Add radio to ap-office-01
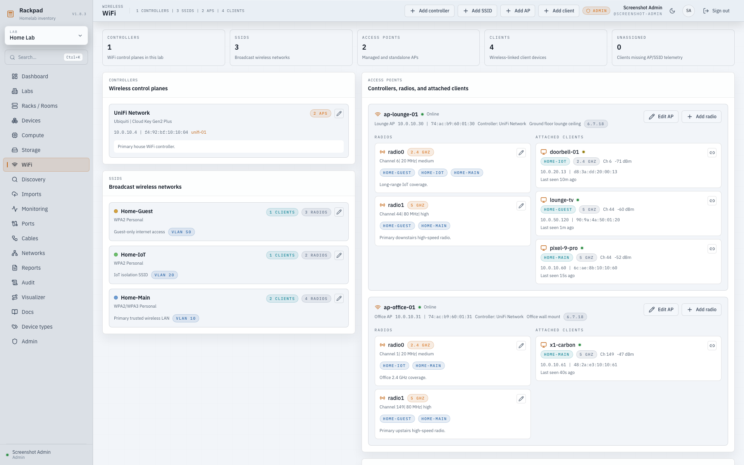Viewport: 744px width, 465px height. click(x=701, y=310)
